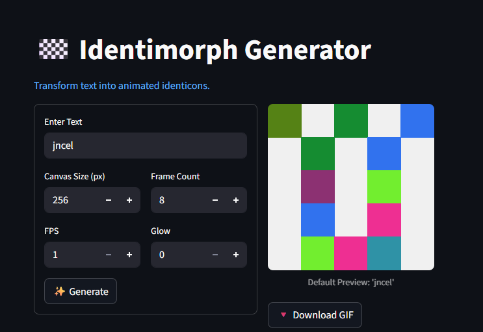Viewport: 483px width, 332px height.
Task: Click the Enter Text input field
Action: tap(146, 146)
